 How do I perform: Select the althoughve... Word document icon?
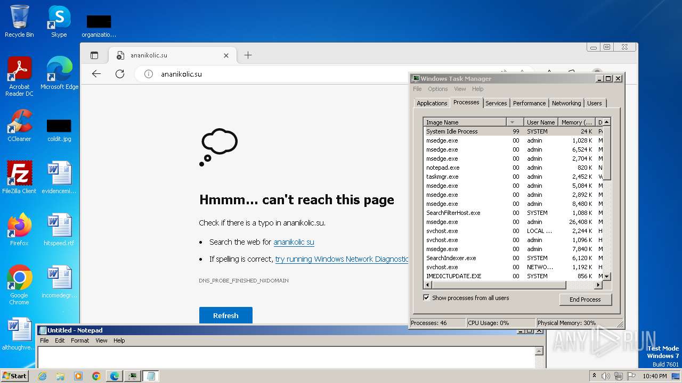[19, 334]
